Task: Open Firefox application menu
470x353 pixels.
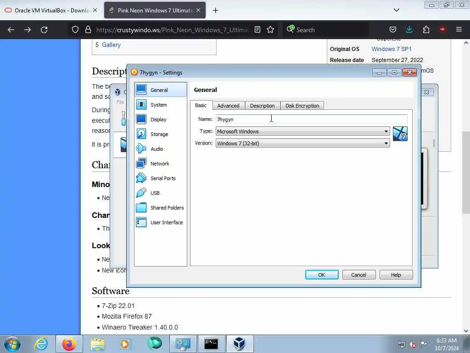Action: (x=459, y=29)
